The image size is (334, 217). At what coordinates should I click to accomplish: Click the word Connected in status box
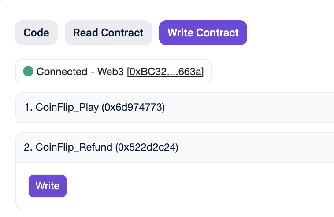[62, 71]
